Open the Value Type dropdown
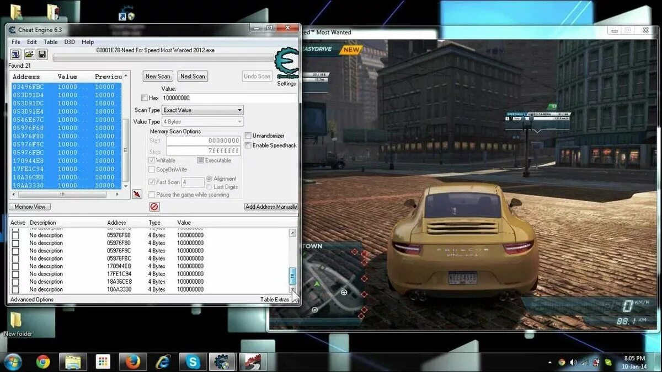 (202, 121)
